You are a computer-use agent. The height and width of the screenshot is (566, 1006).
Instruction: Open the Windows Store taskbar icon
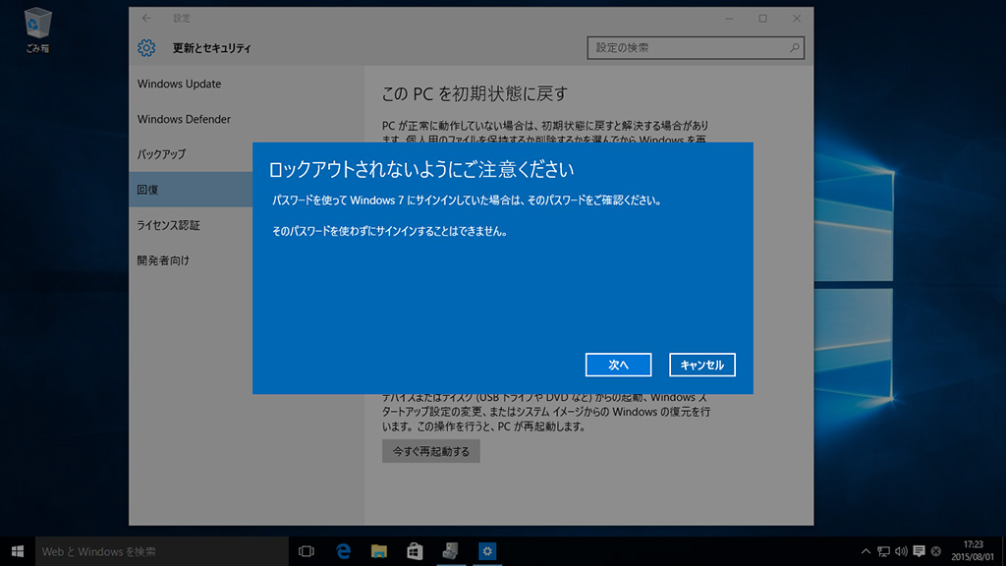pos(415,551)
